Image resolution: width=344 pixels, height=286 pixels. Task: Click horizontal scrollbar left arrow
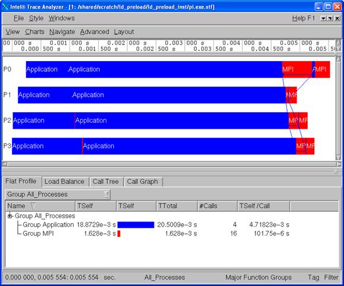pyautogui.click(x=5, y=164)
